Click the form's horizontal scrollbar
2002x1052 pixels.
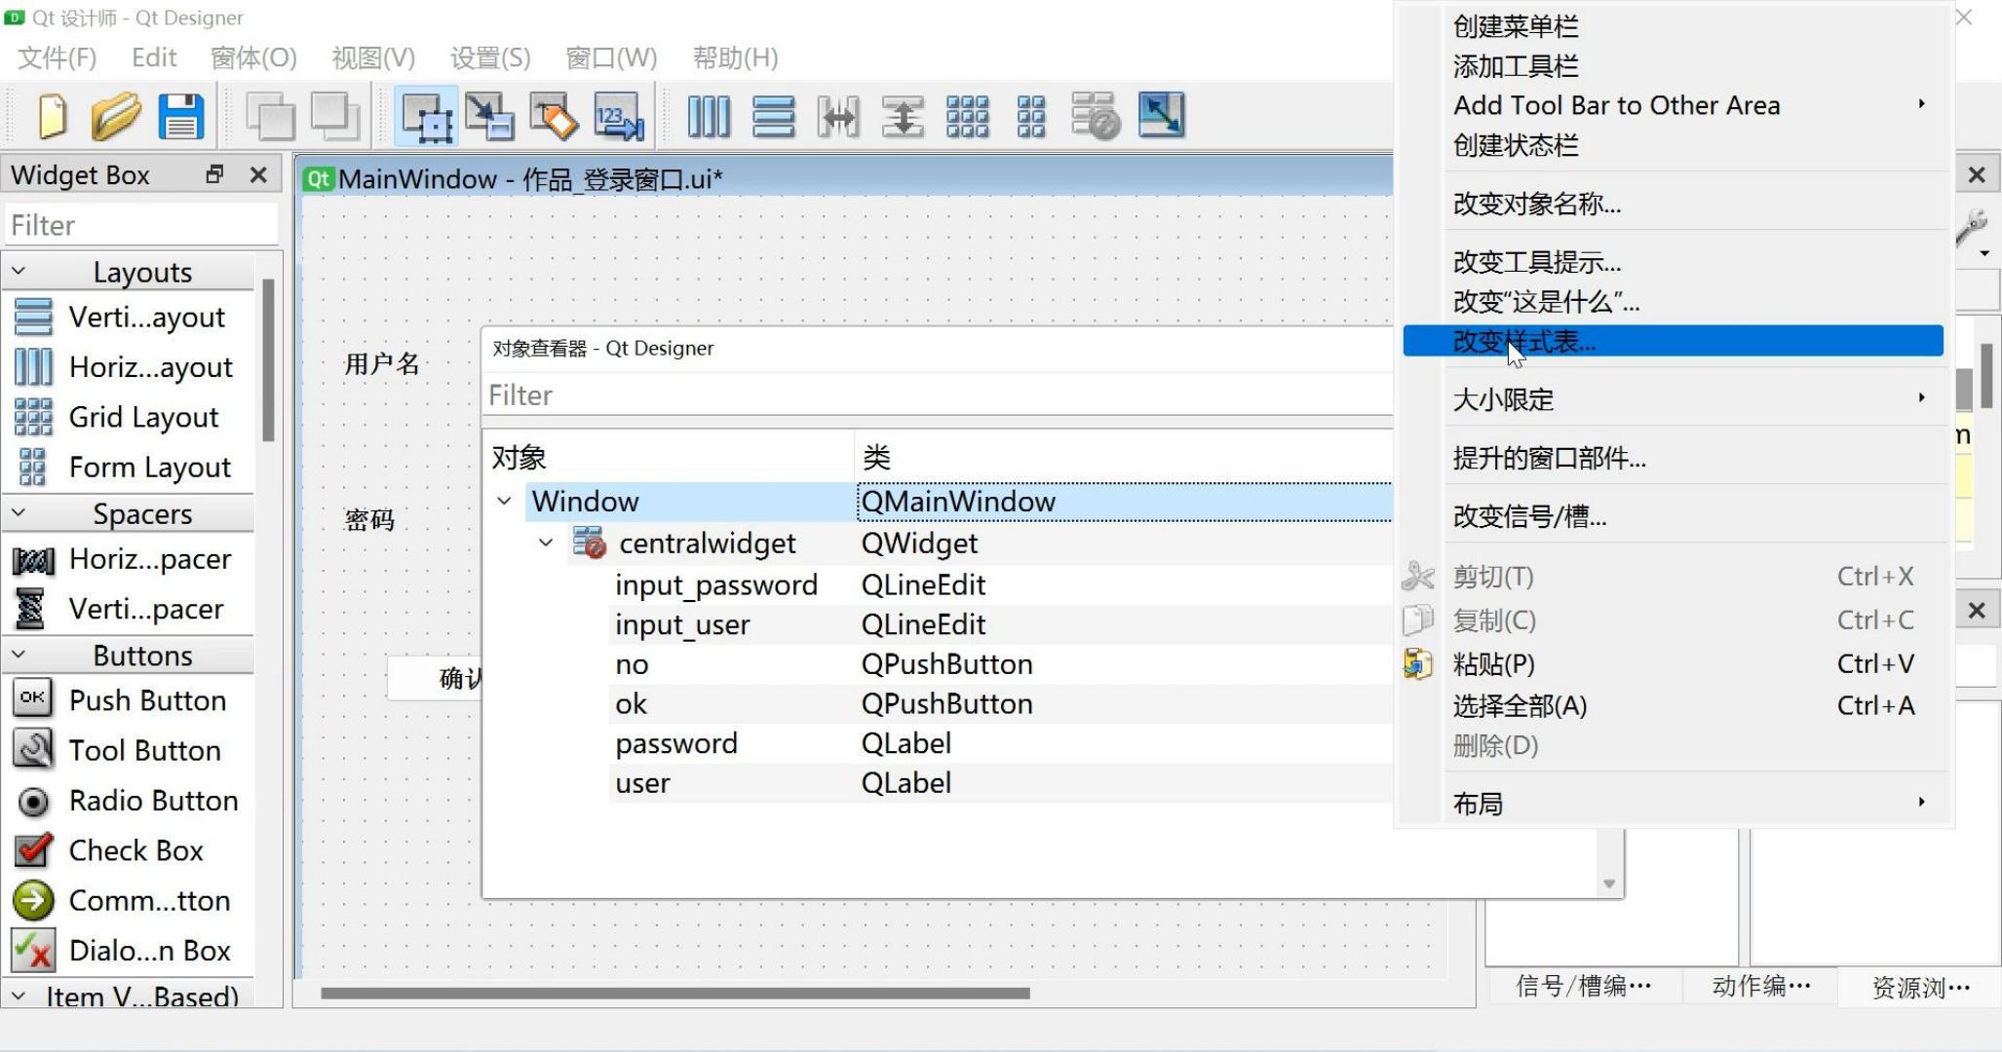coord(674,994)
